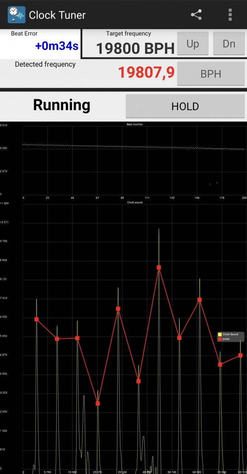Viewport: 247px width, 474px height.
Task: Tap the Target frequency label
Action: (x=129, y=34)
